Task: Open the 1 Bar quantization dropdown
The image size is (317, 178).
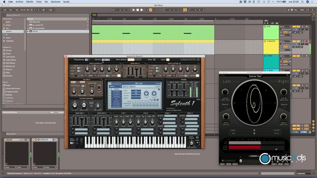Action: (52, 10)
